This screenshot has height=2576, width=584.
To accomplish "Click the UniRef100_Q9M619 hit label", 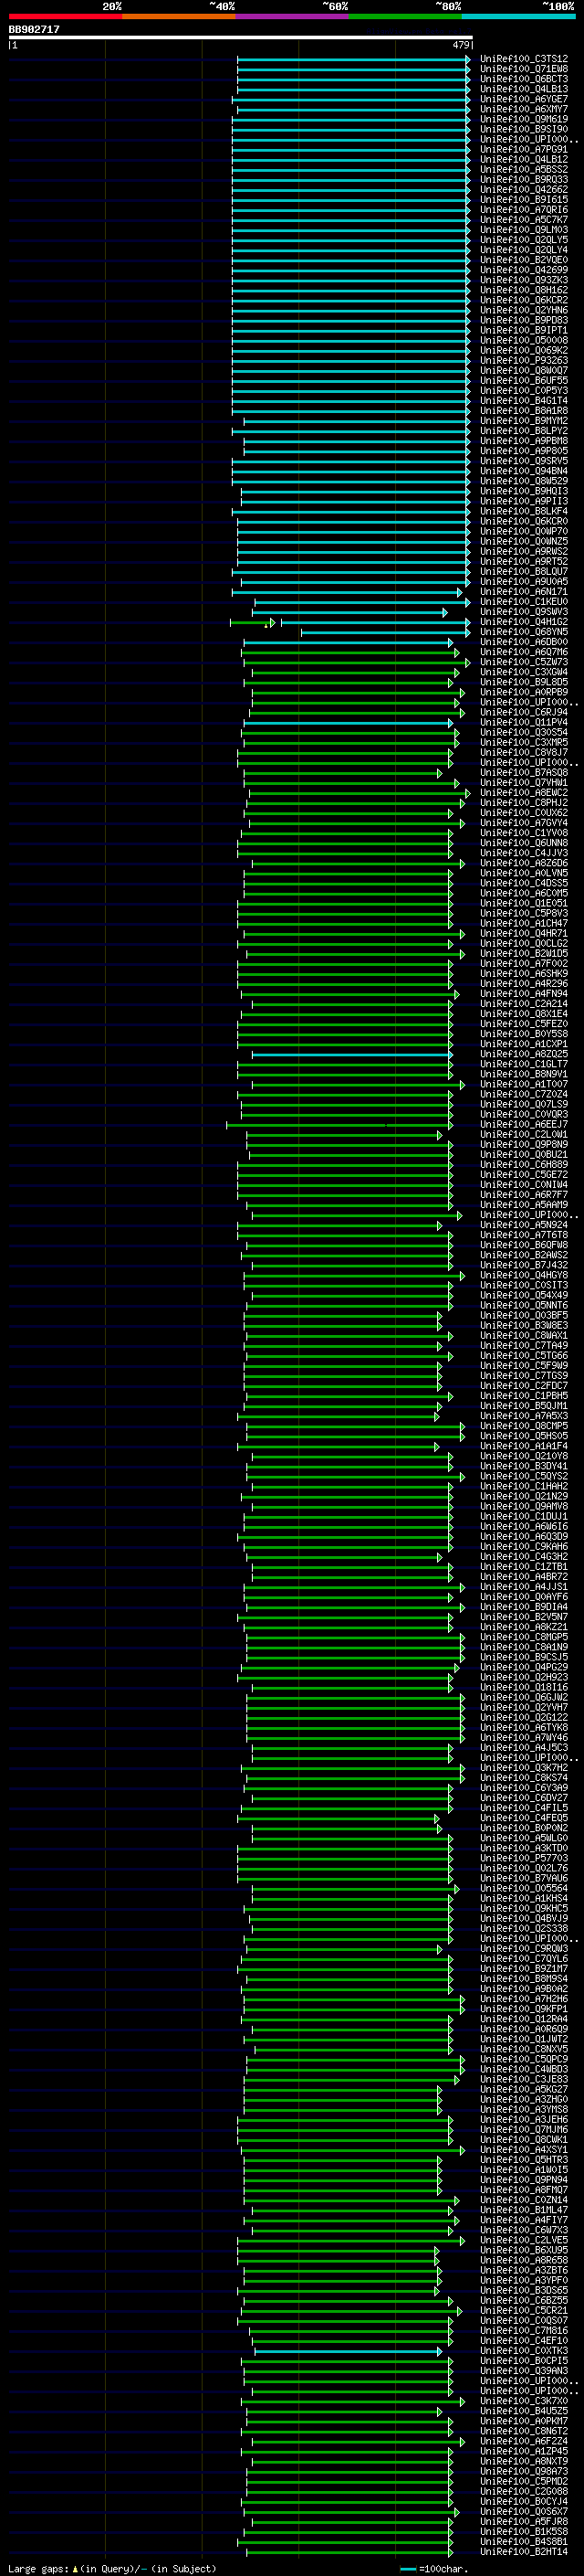I will (x=524, y=119).
